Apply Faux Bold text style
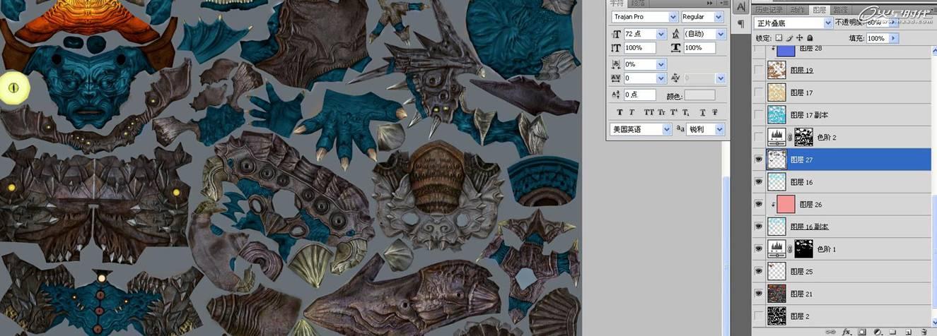 (620, 112)
